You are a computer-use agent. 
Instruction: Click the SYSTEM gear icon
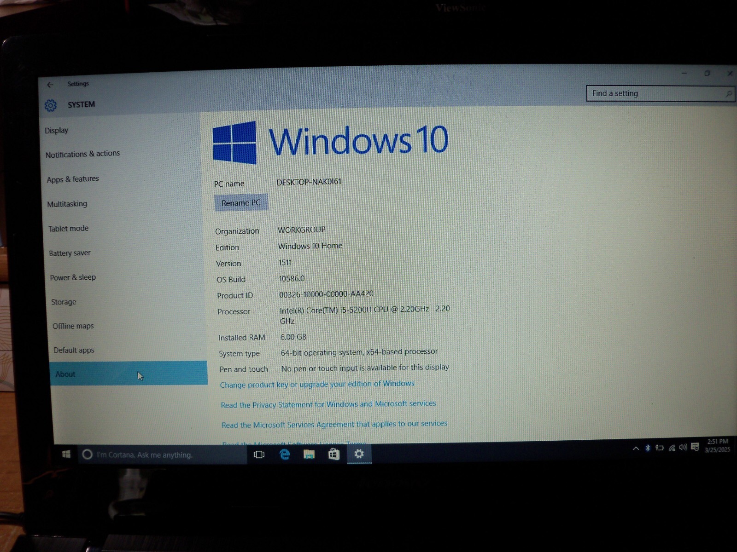point(51,105)
